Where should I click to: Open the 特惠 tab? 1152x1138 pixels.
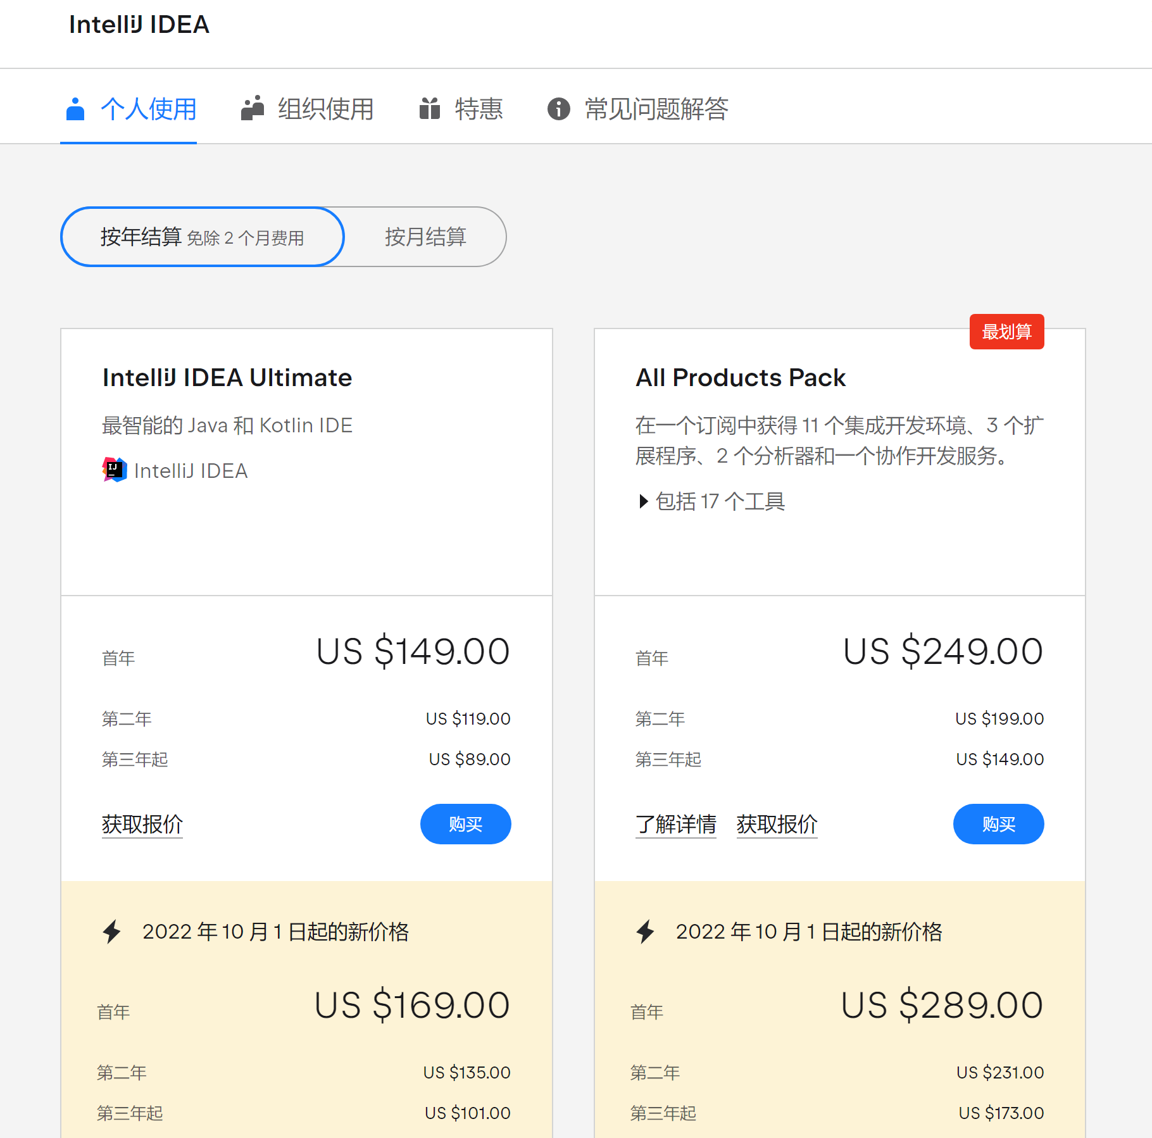[461, 109]
